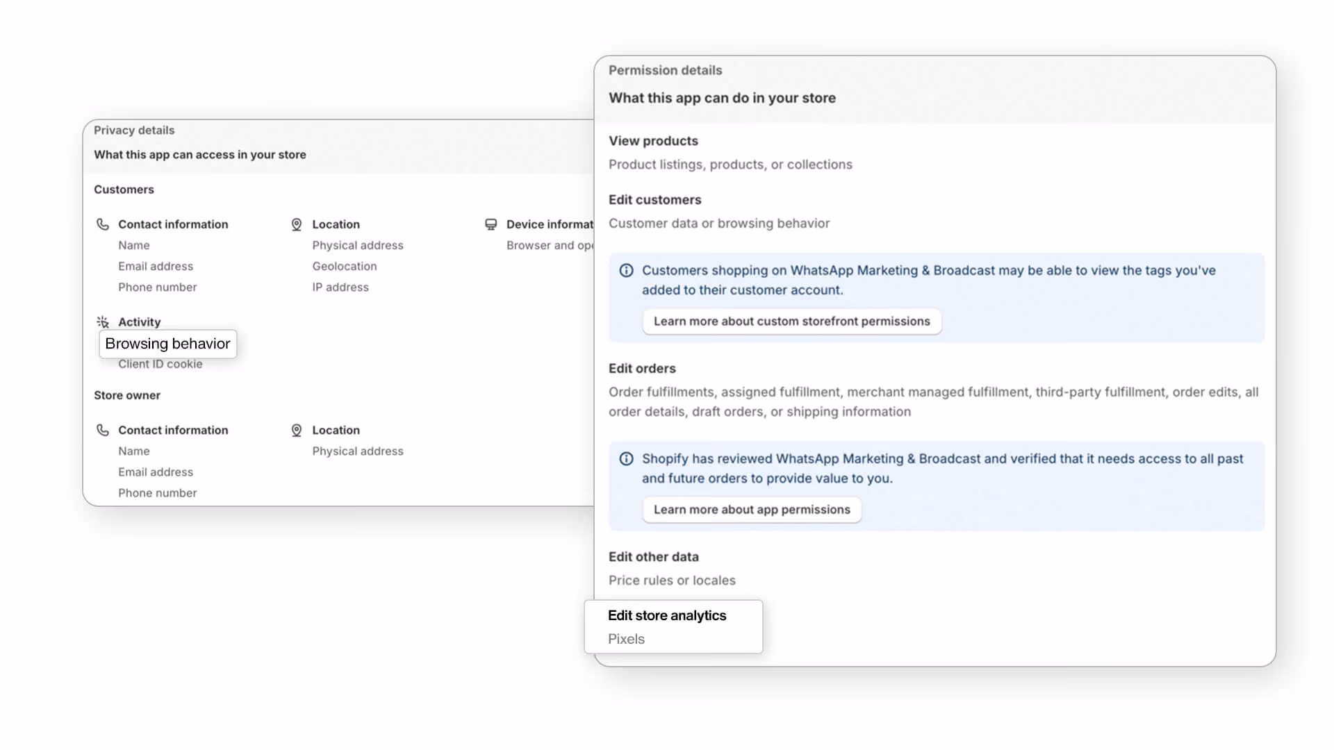Click the Pixels text under store analytics
Viewport: 1334px width, 750px height.
(x=626, y=639)
